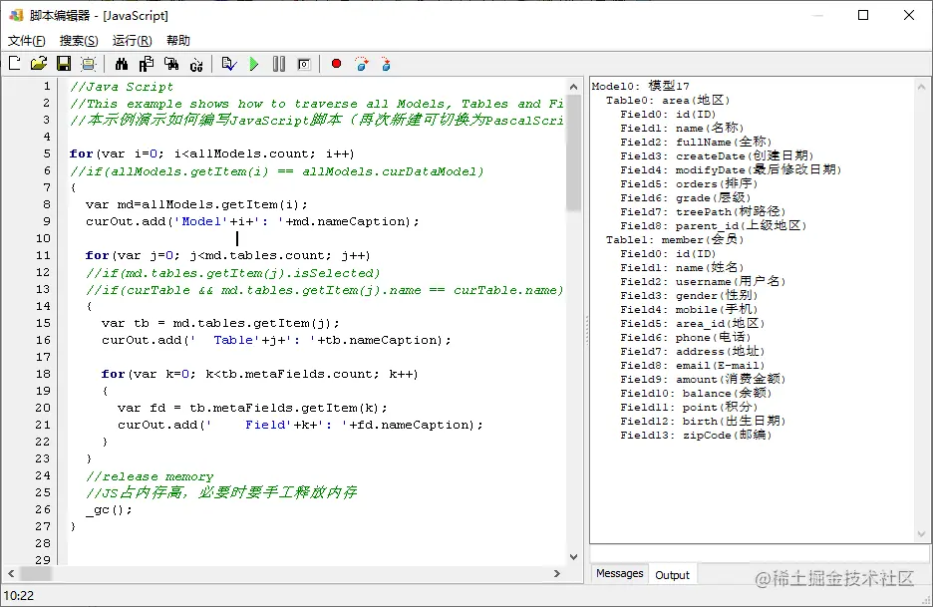
Task: Click the 'Field9: amount(消费金额)' row
Action: click(703, 379)
